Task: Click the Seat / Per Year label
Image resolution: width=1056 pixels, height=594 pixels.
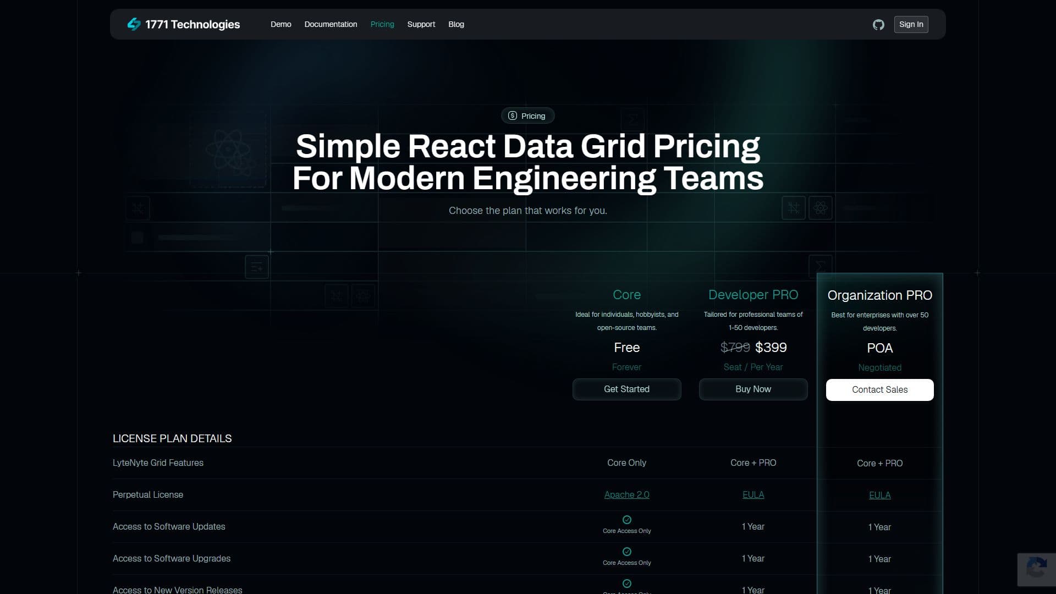Action: 754,367
